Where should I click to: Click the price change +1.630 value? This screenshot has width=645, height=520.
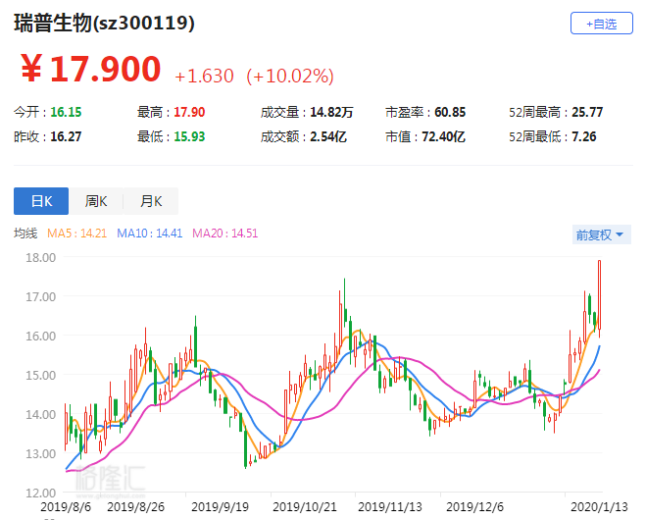click(x=204, y=77)
